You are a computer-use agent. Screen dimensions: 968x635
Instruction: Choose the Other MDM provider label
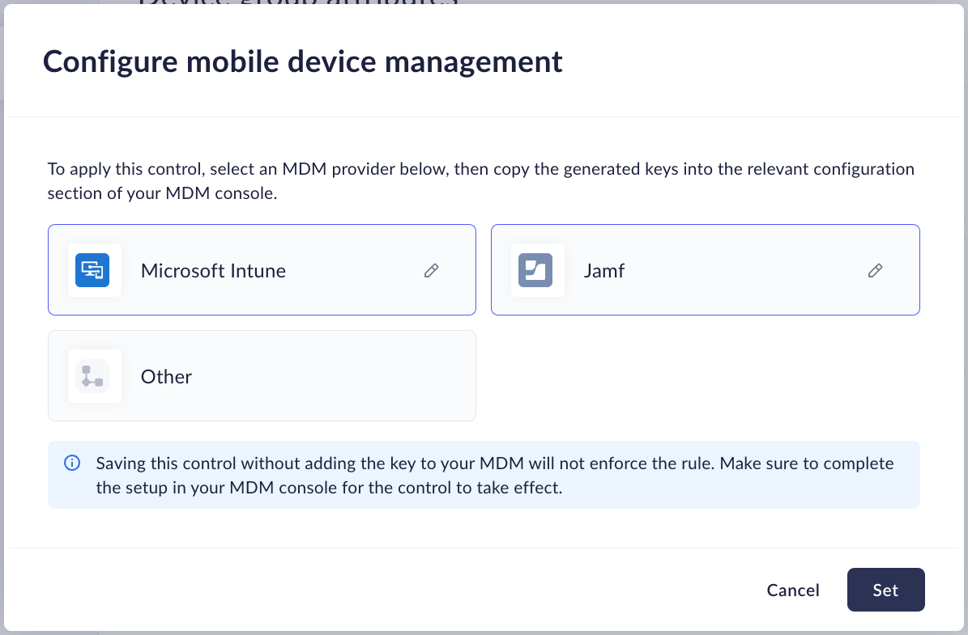pos(166,377)
